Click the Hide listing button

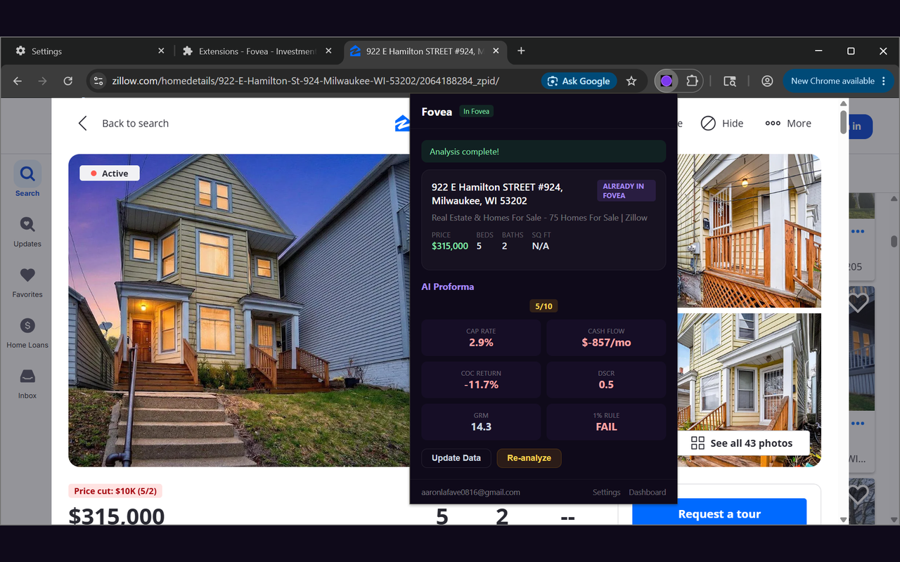(x=722, y=123)
